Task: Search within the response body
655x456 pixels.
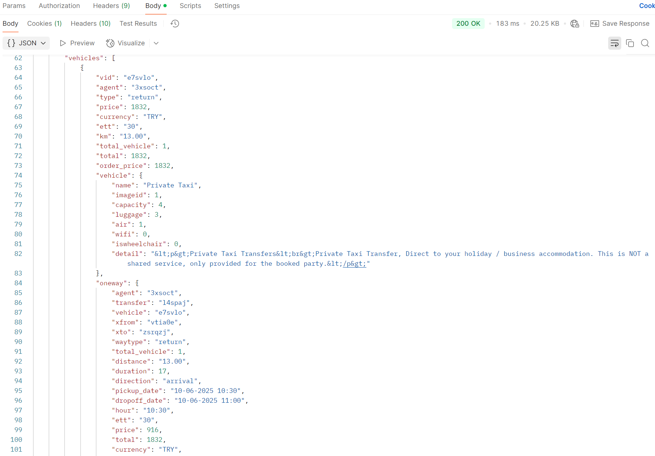Action: [x=645, y=43]
